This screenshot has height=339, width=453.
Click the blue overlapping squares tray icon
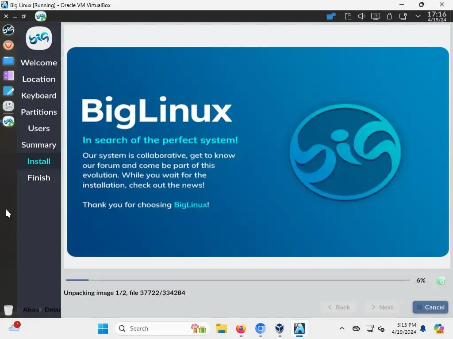point(331,16)
